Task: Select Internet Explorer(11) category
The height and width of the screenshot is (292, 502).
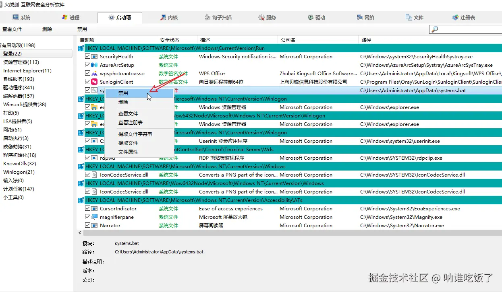Action: pos(27,71)
